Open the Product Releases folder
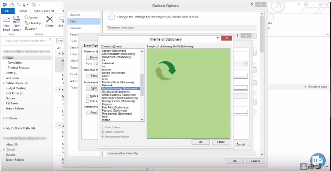This screenshot has height=171, width=331. (19, 68)
